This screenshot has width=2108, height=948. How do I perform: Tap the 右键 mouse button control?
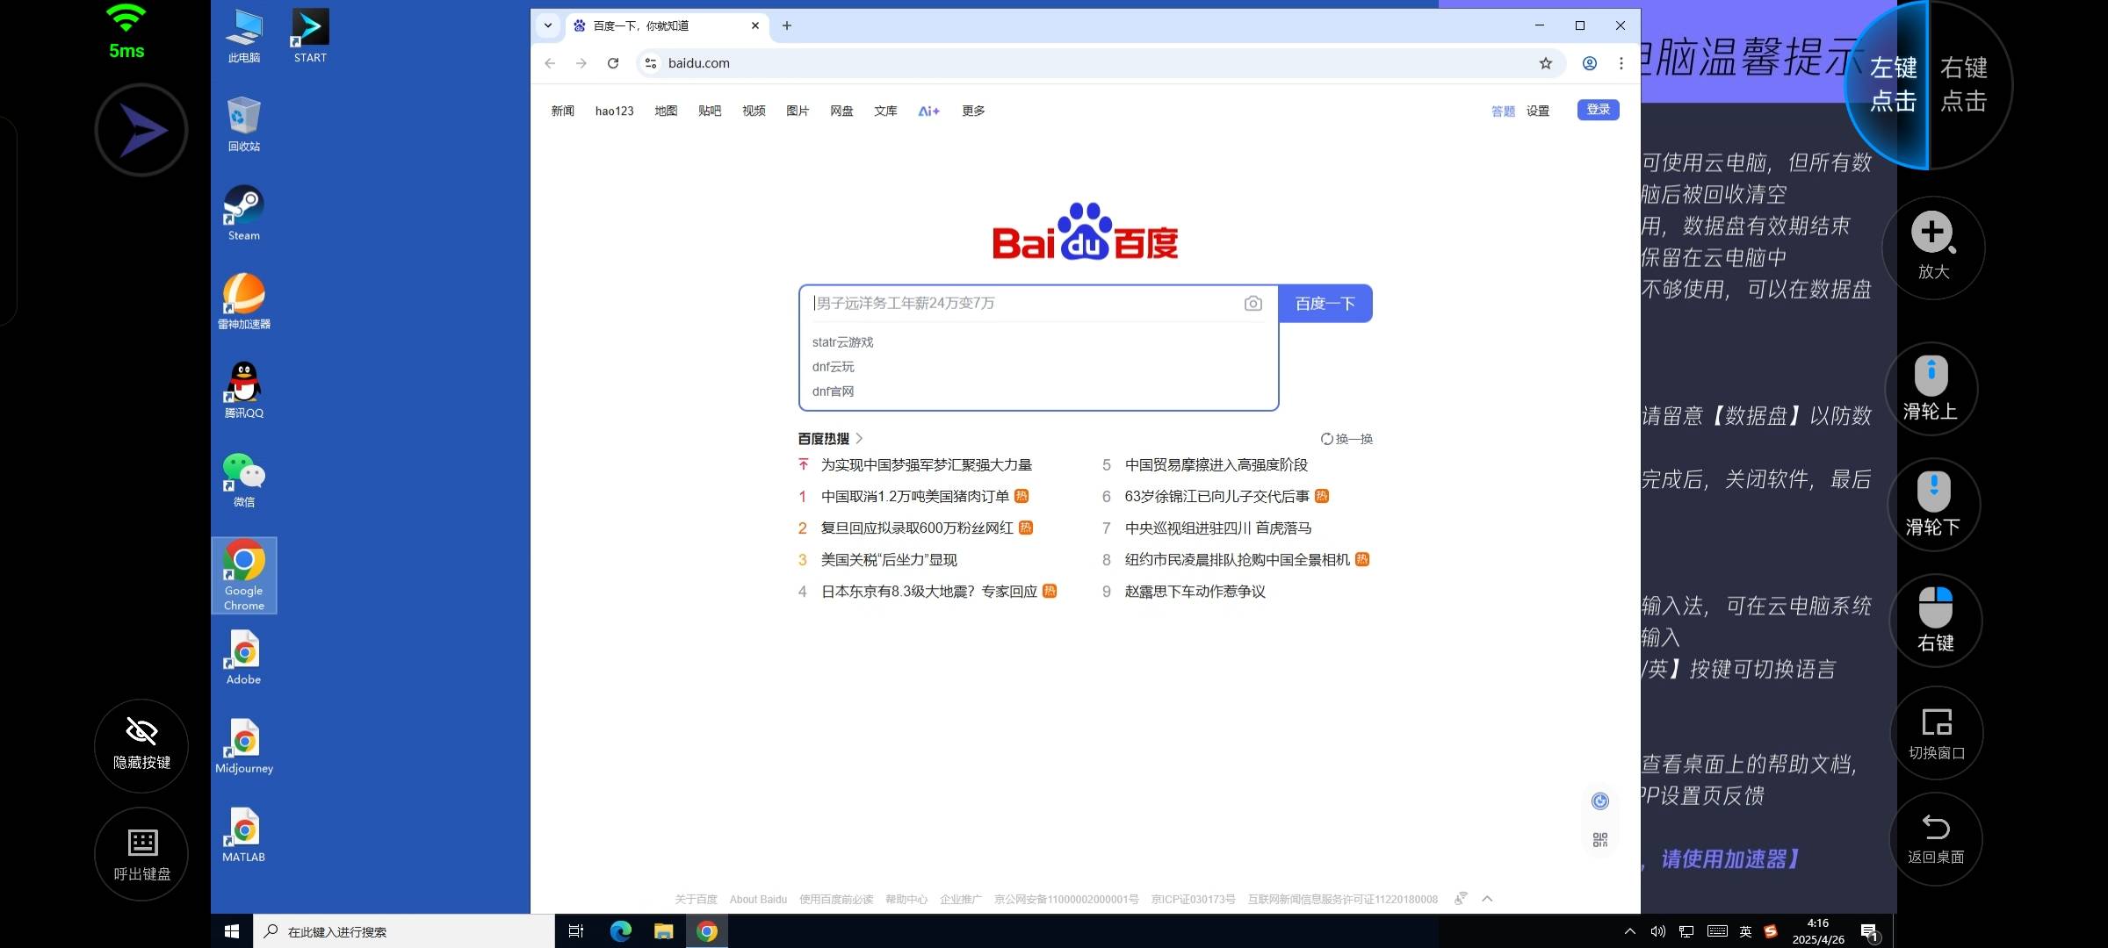tap(1936, 621)
